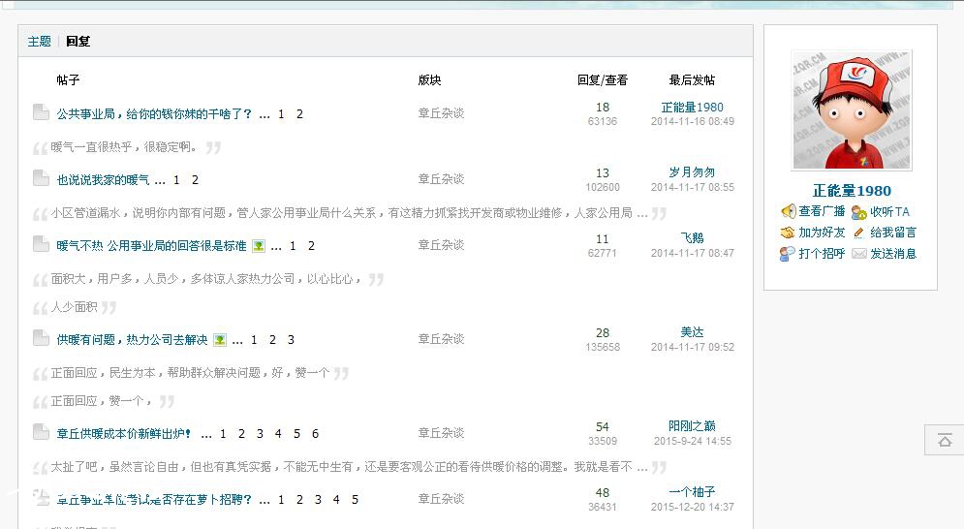This screenshot has width=964, height=529.
Task: Click profile name 正能量1980 under avatar
Action: pos(852,191)
